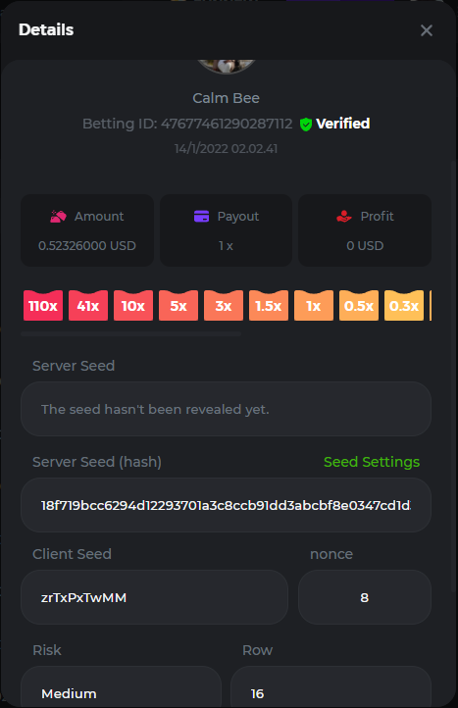The width and height of the screenshot is (458, 708).
Task: Open Seed Settings link
Action: pyautogui.click(x=372, y=462)
